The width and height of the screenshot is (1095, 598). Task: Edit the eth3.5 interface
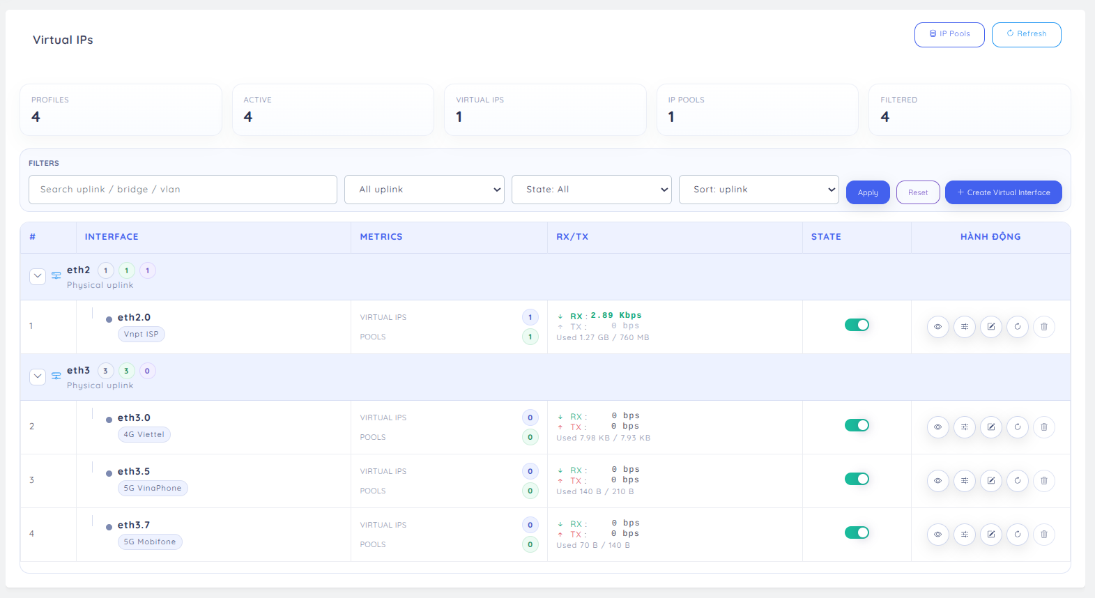pyautogui.click(x=990, y=480)
